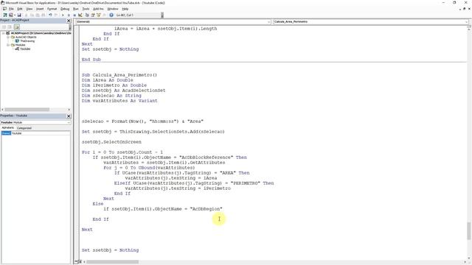Viewport: 472px width, 265px height.
Task: Click the Cut toolbar icon
Action: [x=27, y=15]
